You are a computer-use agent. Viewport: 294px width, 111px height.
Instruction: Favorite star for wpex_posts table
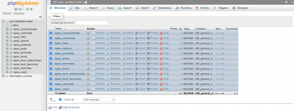coord(88,58)
